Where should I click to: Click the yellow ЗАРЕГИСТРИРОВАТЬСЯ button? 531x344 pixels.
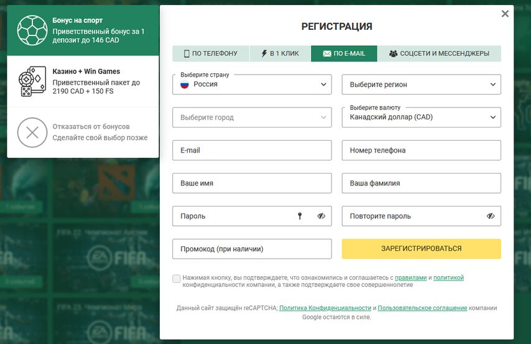click(x=422, y=249)
